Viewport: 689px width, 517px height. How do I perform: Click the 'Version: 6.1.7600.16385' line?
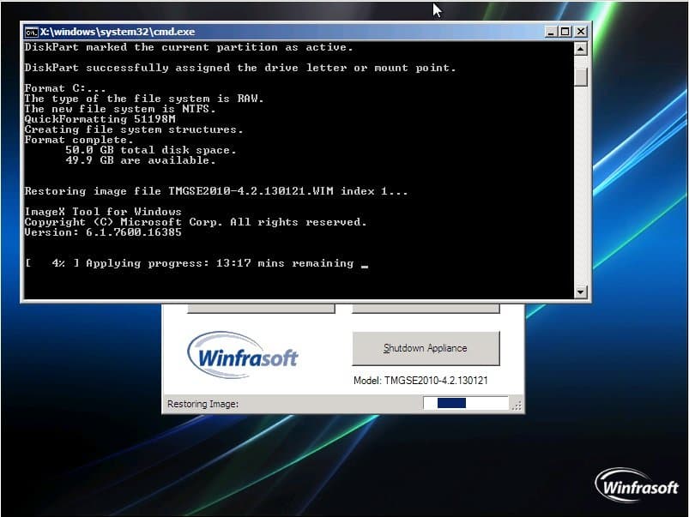[103, 232]
